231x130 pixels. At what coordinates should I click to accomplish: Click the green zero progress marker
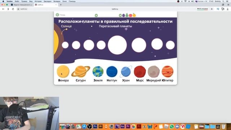[x=96, y=15]
